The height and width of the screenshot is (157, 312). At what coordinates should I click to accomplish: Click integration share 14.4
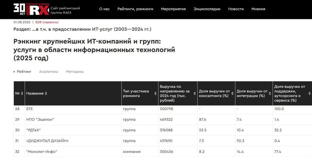(x=240, y=152)
